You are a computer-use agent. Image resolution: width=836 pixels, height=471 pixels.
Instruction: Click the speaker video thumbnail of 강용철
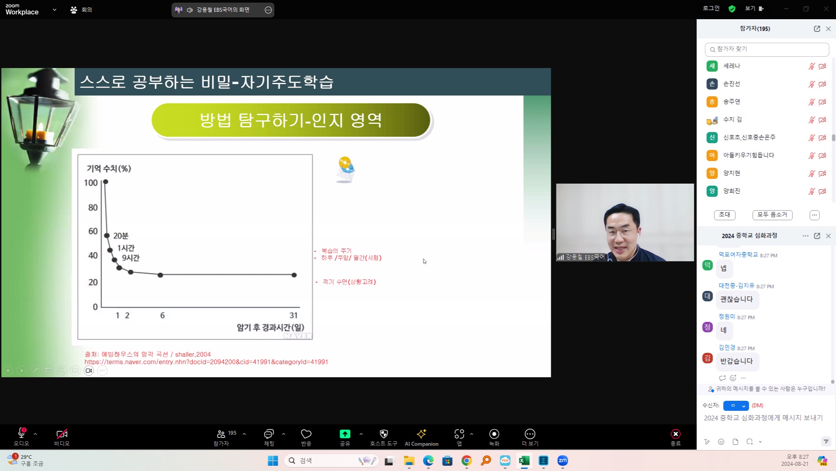(x=625, y=222)
